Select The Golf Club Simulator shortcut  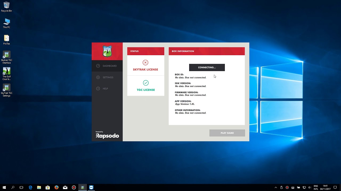[7, 74]
